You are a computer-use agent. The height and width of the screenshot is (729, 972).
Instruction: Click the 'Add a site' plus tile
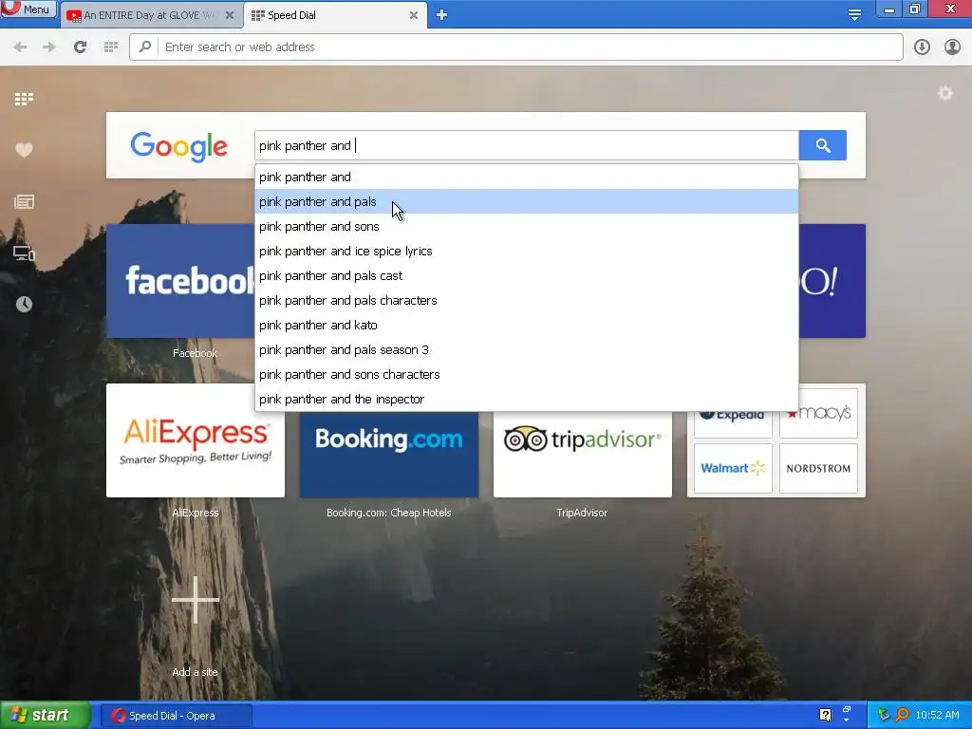pyautogui.click(x=196, y=600)
